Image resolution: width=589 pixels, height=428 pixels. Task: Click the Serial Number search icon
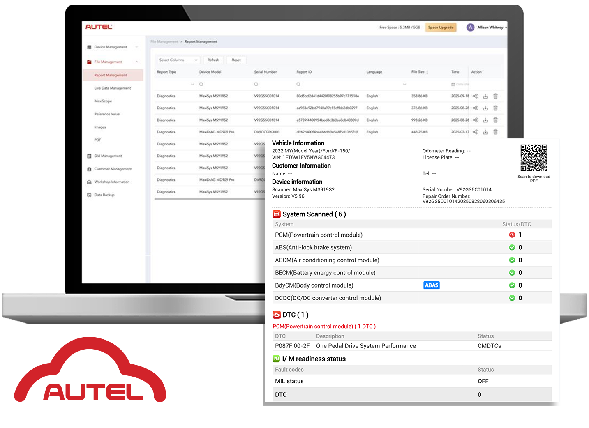tap(256, 84)
